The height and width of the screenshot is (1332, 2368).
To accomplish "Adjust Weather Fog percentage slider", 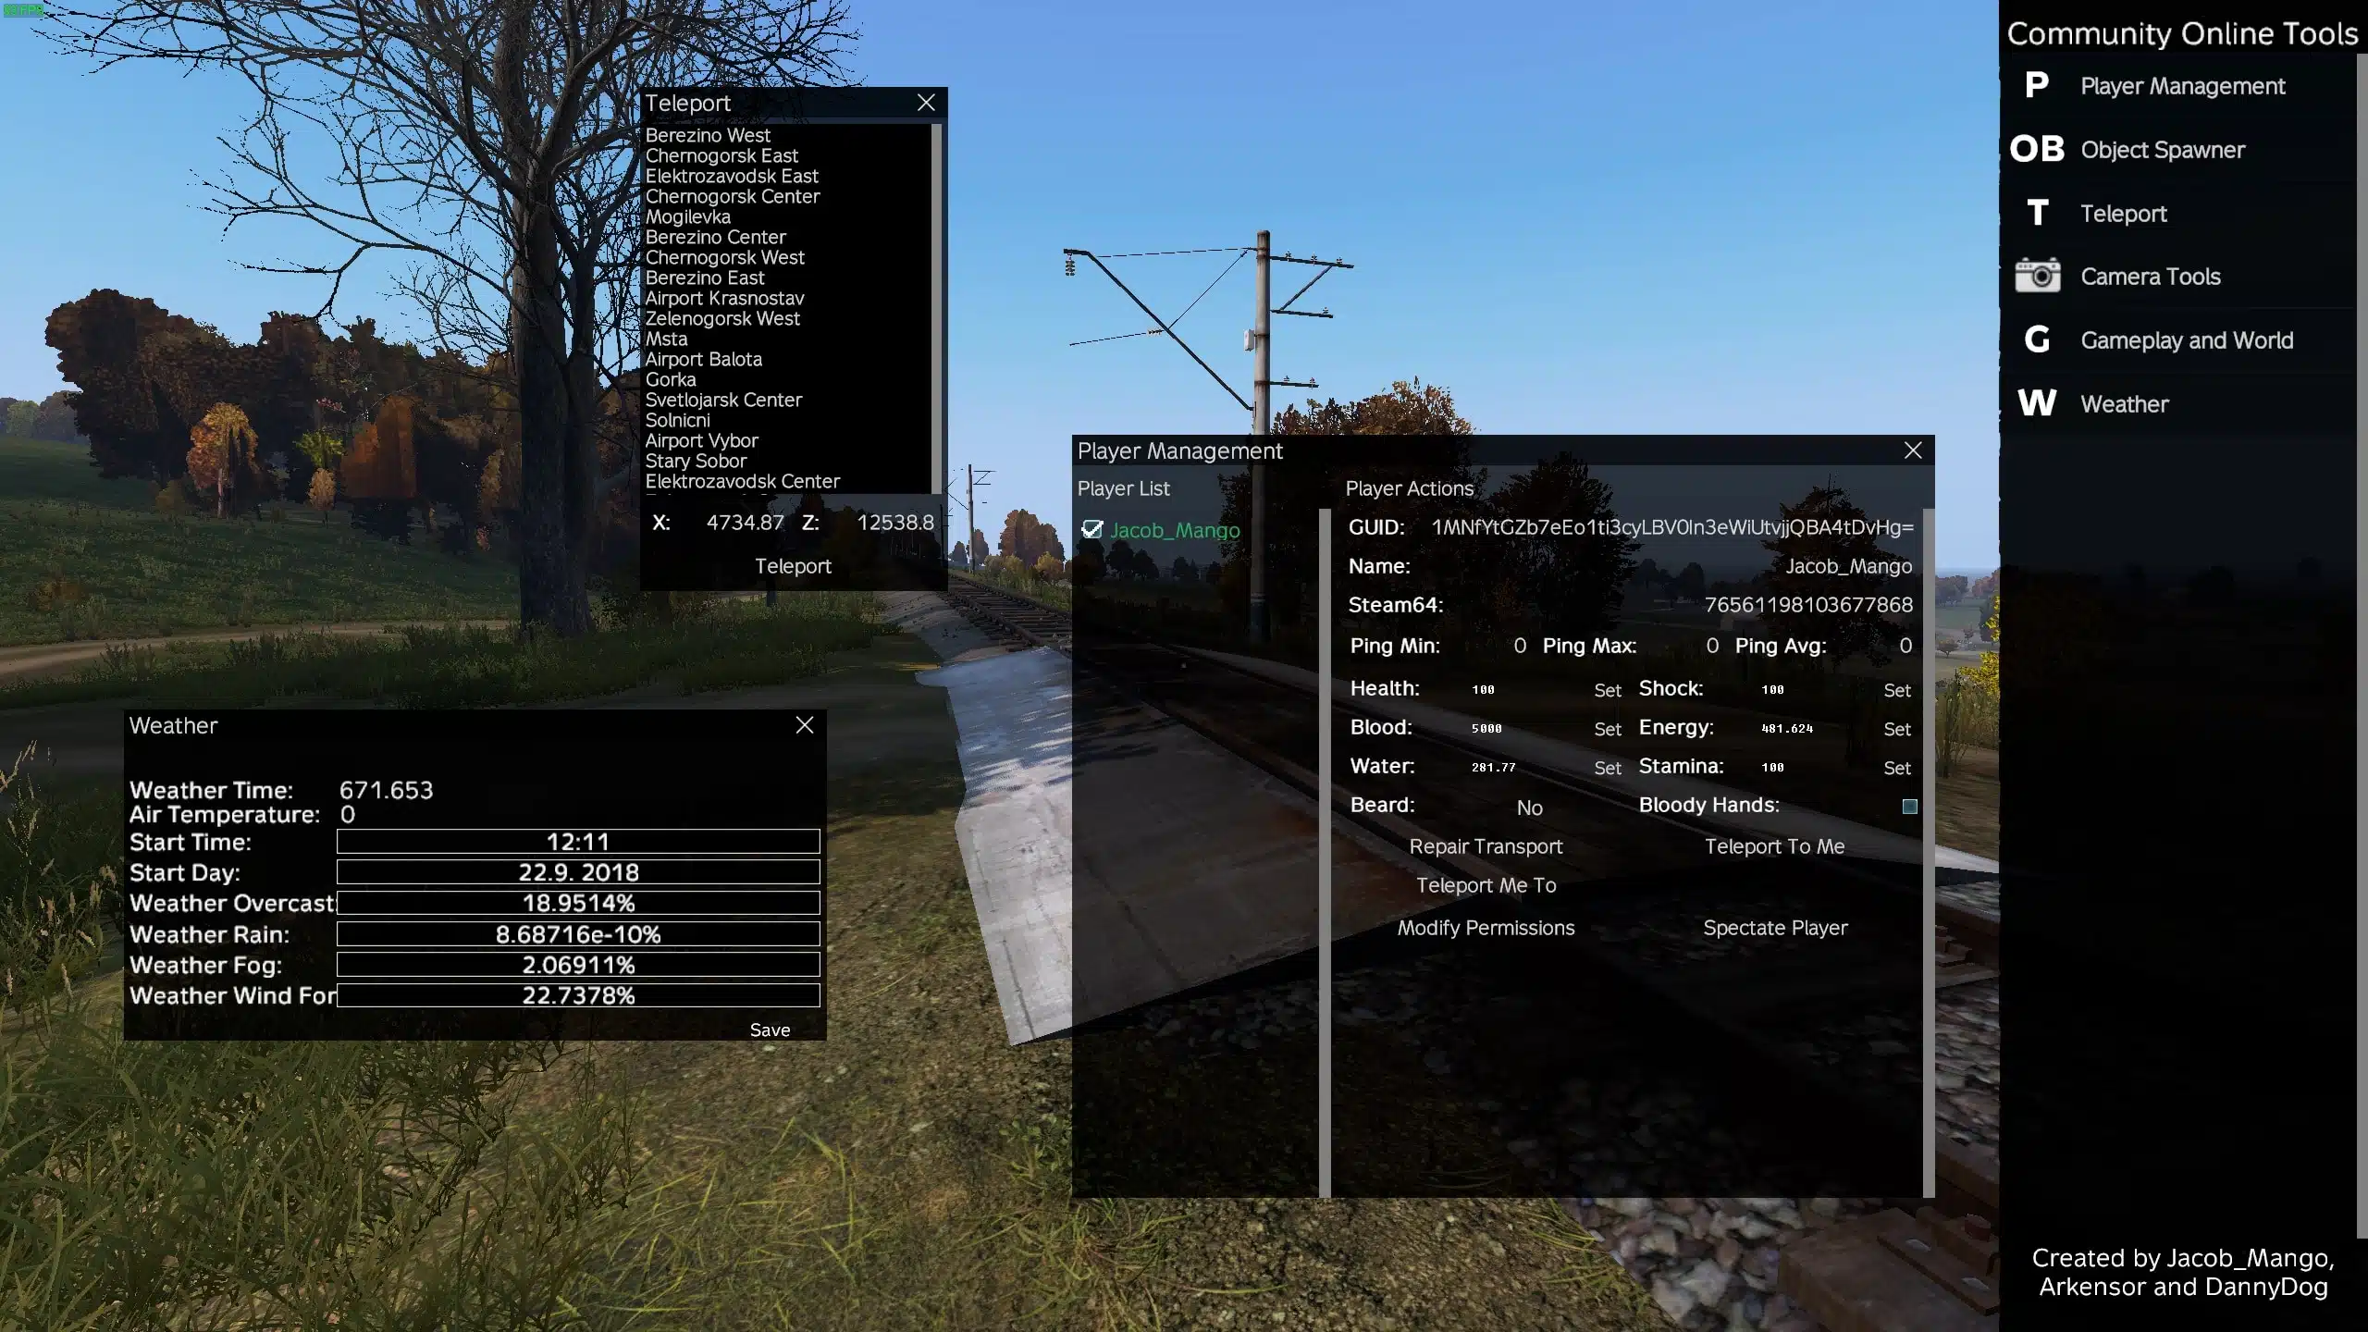I will 577,965.
